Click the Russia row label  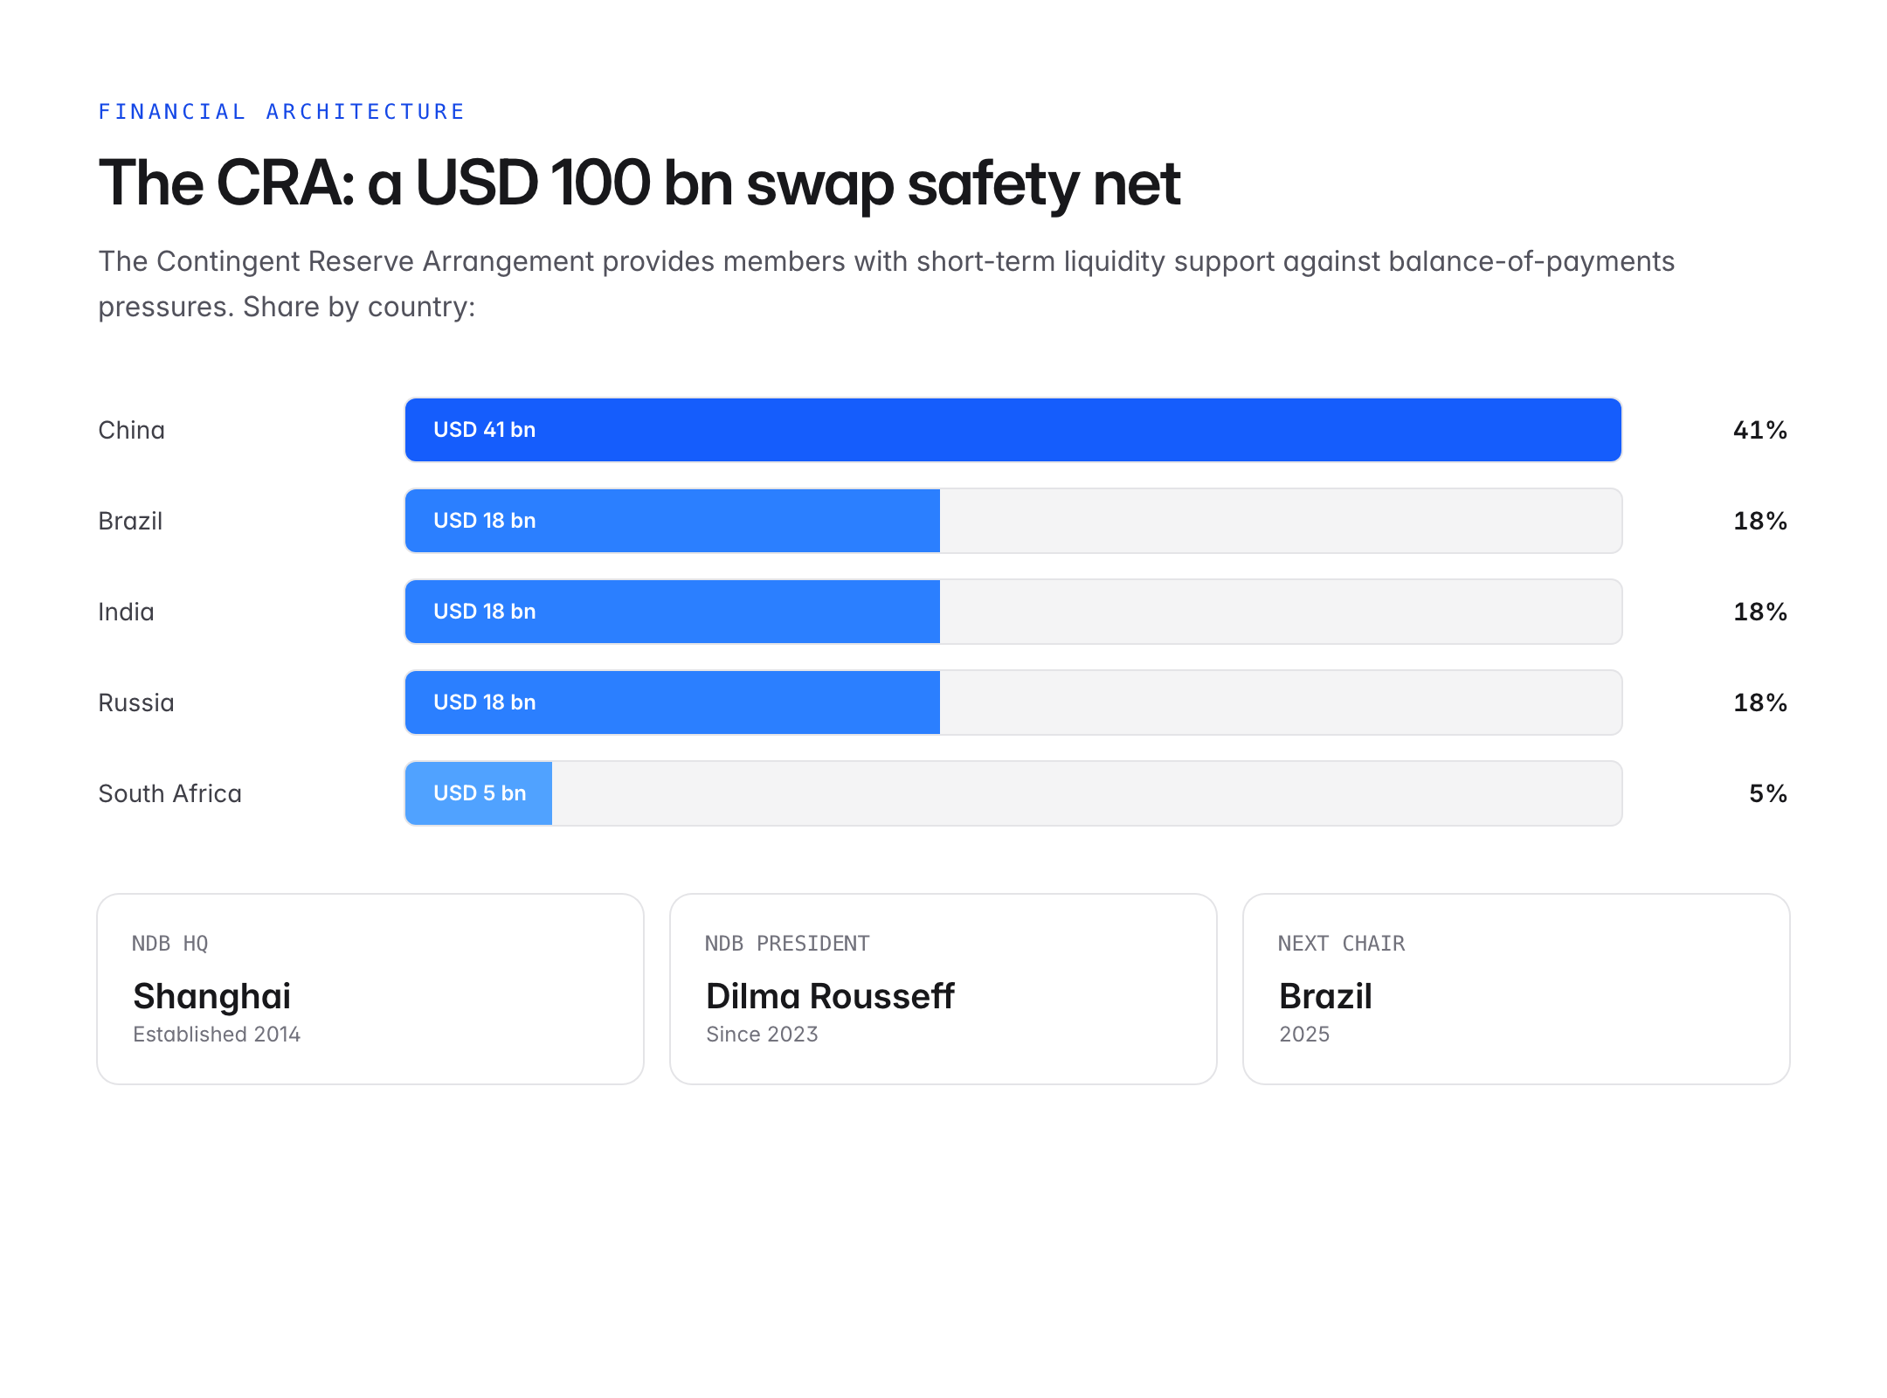[x=136, y=702]
